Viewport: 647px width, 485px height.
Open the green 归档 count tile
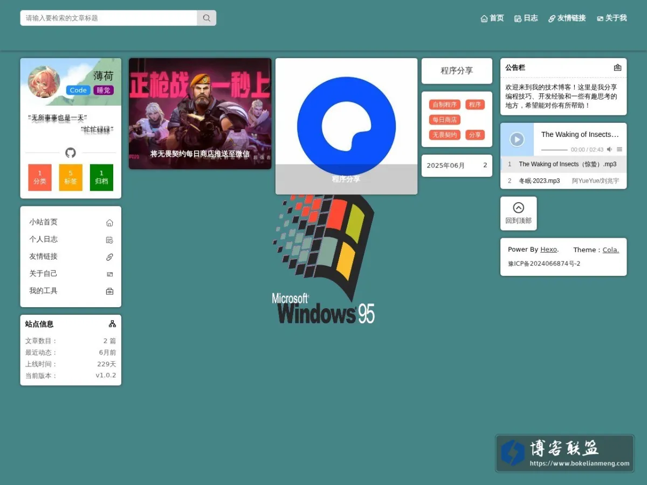[101, 177]
